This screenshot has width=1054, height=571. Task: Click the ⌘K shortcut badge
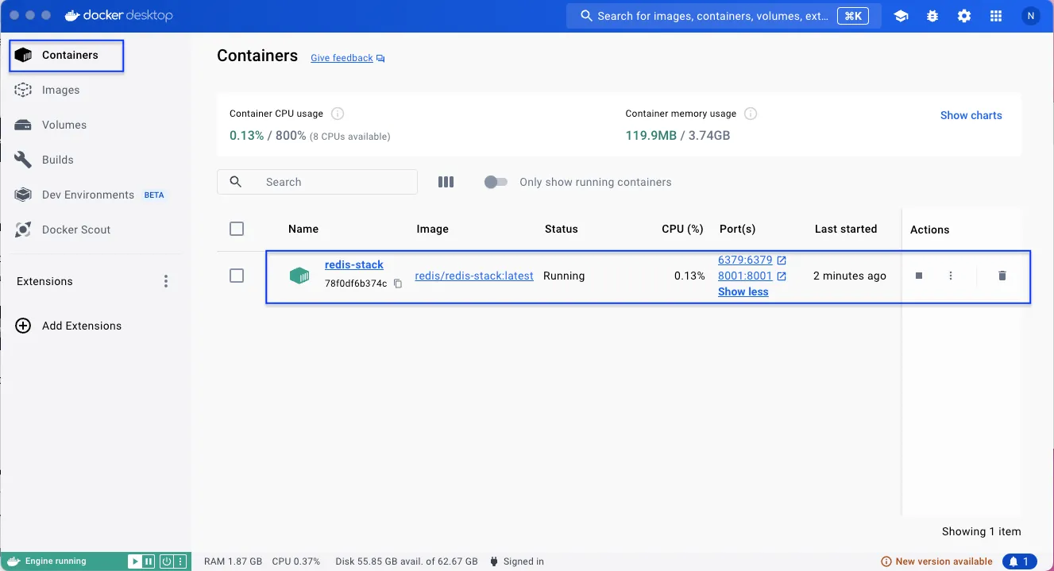(854, 16)
